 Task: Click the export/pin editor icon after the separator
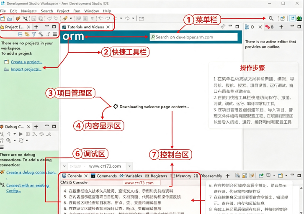pos(142,18)
